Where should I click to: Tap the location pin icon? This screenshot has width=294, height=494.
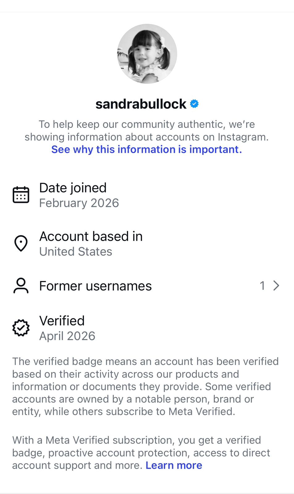point(21,243)
